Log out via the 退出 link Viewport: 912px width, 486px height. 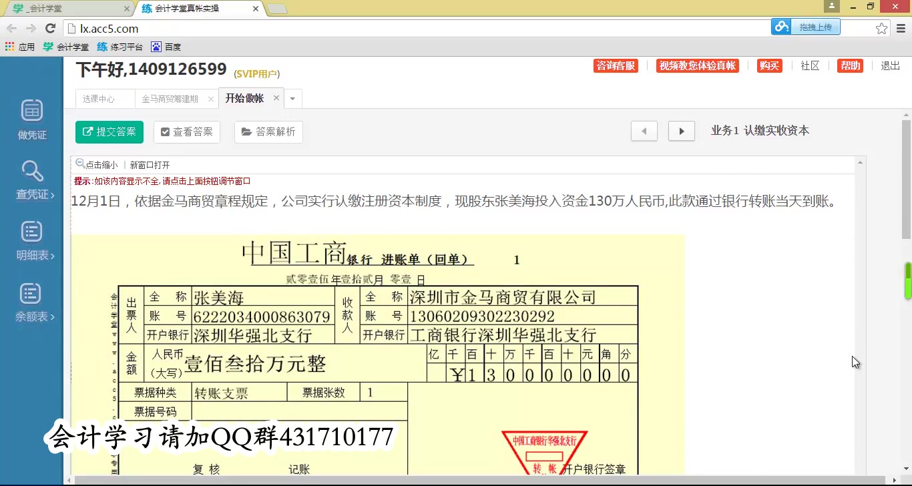coord(890,66)
